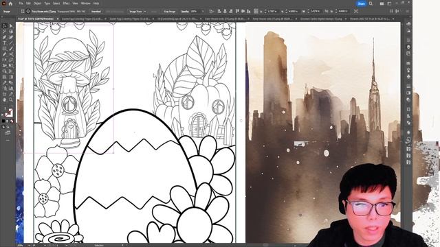Click the reference point locator grid
This screenshot has height=247, width=440.
click(256, 11)
